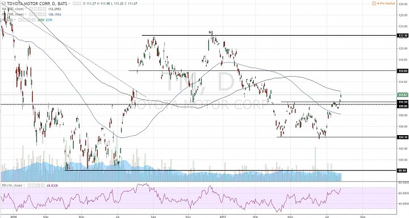Click the 122.38 price line label
Viewport: 409px width, 218px height.
pyautogui.click(x=403, y=35)
